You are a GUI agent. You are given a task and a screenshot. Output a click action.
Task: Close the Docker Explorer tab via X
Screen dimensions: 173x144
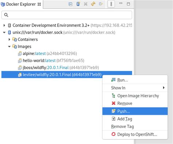(x=39, y=4)
